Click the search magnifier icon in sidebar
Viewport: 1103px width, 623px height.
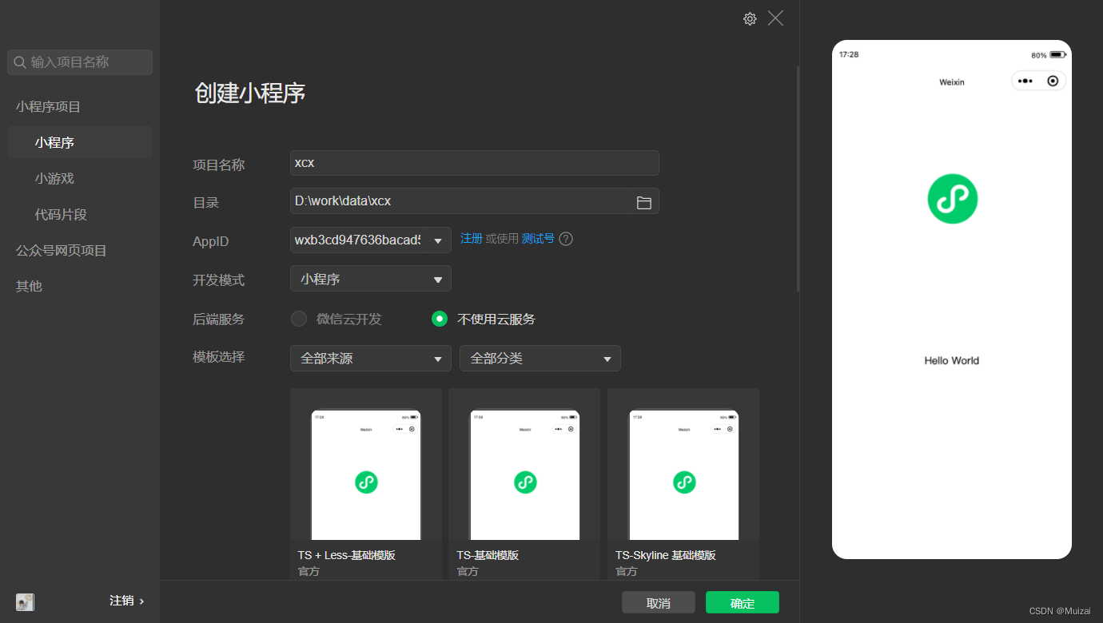21,62
